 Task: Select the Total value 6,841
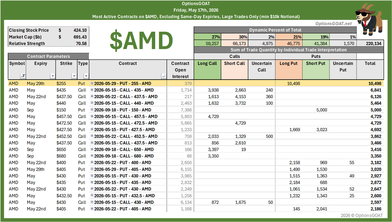pos(376,90)
